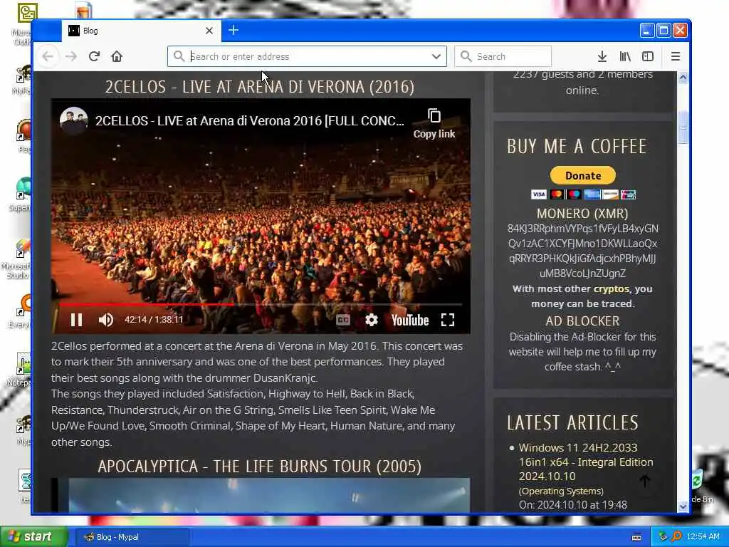Switch the video to fullscreen
Viewport: 729px width, 547px height.
(447, 320)
